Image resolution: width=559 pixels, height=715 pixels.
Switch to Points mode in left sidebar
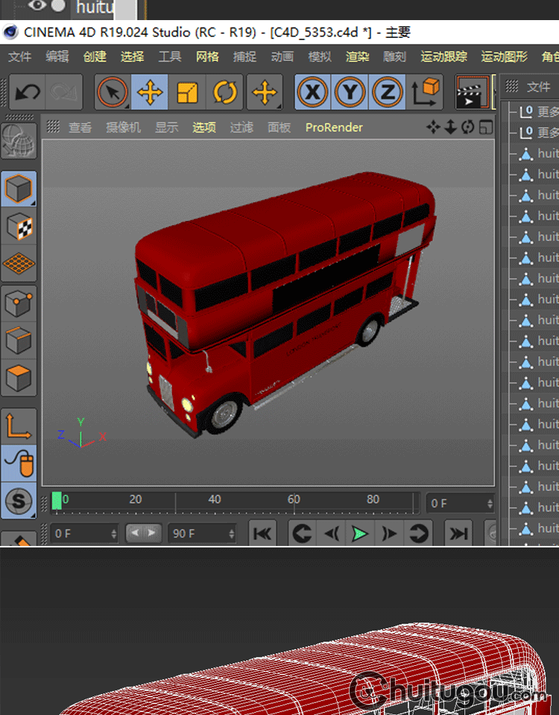click(x=19, y=303)
